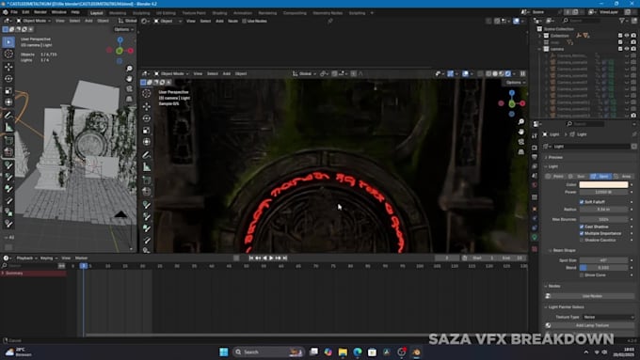Open Tool properties tab icon

tap(535, 136)
